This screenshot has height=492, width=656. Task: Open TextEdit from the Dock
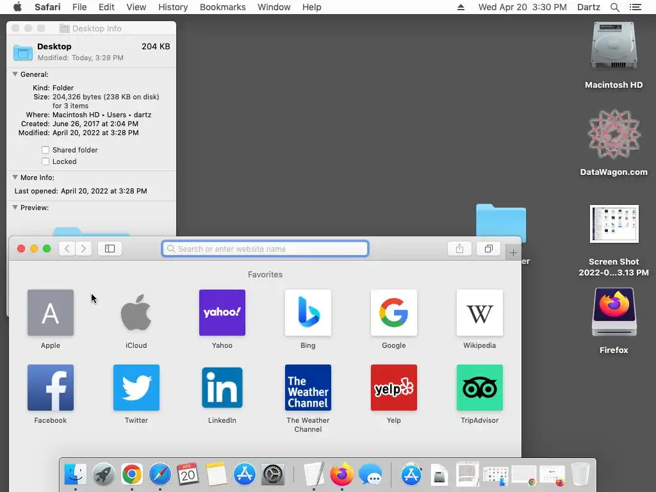tap(314, 475)
